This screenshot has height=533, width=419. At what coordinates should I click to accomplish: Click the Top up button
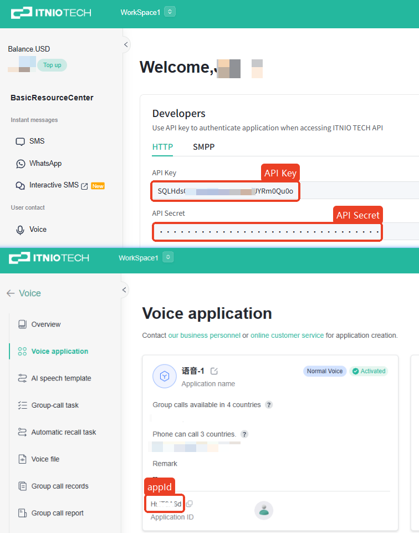pyautogui.click(x=52, y=65)
